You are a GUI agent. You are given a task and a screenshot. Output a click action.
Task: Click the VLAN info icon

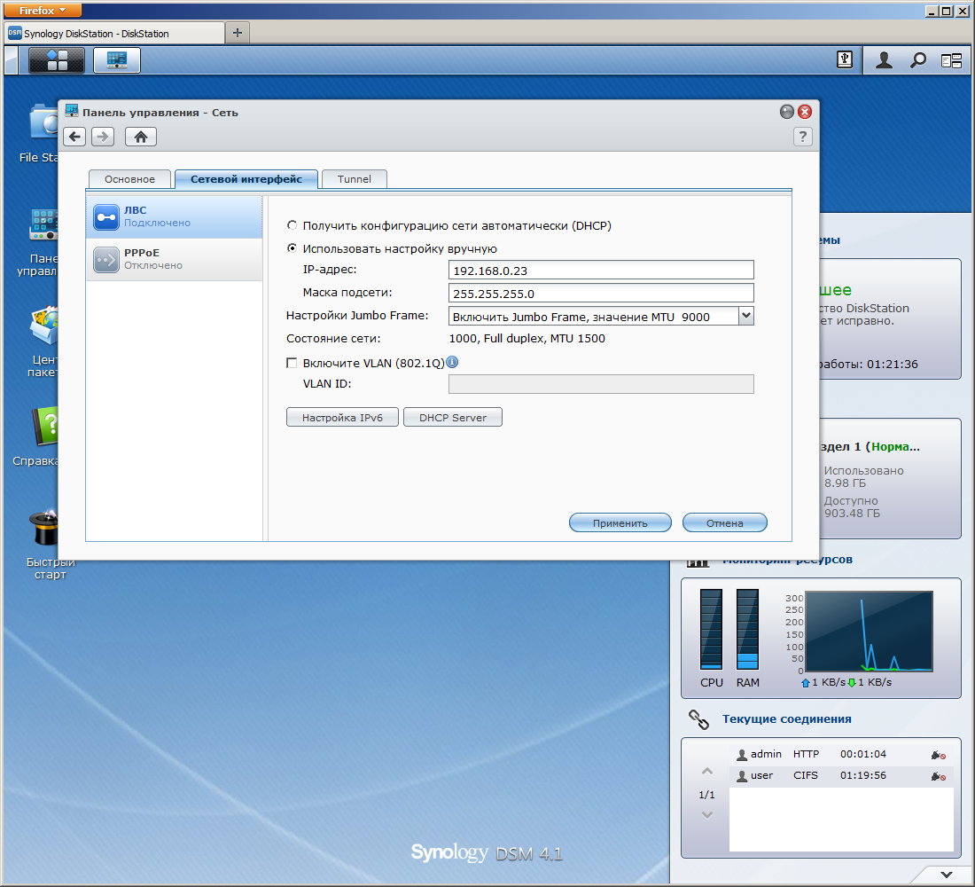tap(453, 362)
